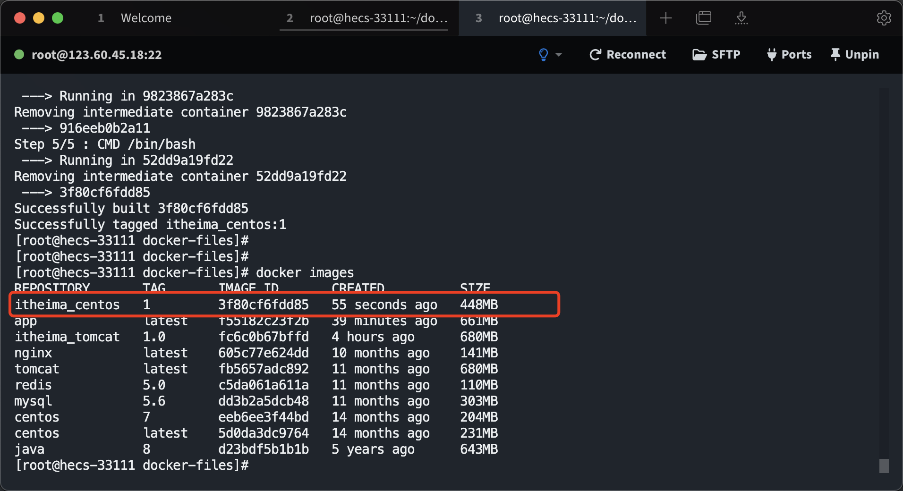Image resolution: width=903 pixels, height=491 pixels.
Task: Click the last docker-files command prompt
Action: coord(132,466)
